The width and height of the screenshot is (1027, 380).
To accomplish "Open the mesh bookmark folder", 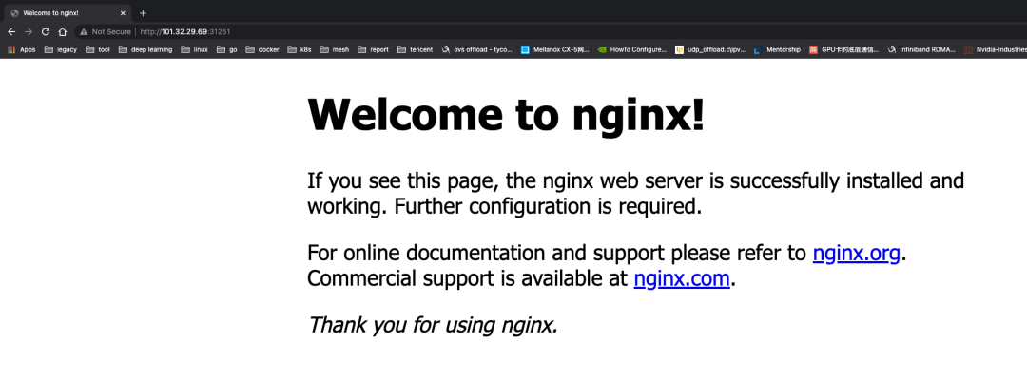I will click(335, 49).
